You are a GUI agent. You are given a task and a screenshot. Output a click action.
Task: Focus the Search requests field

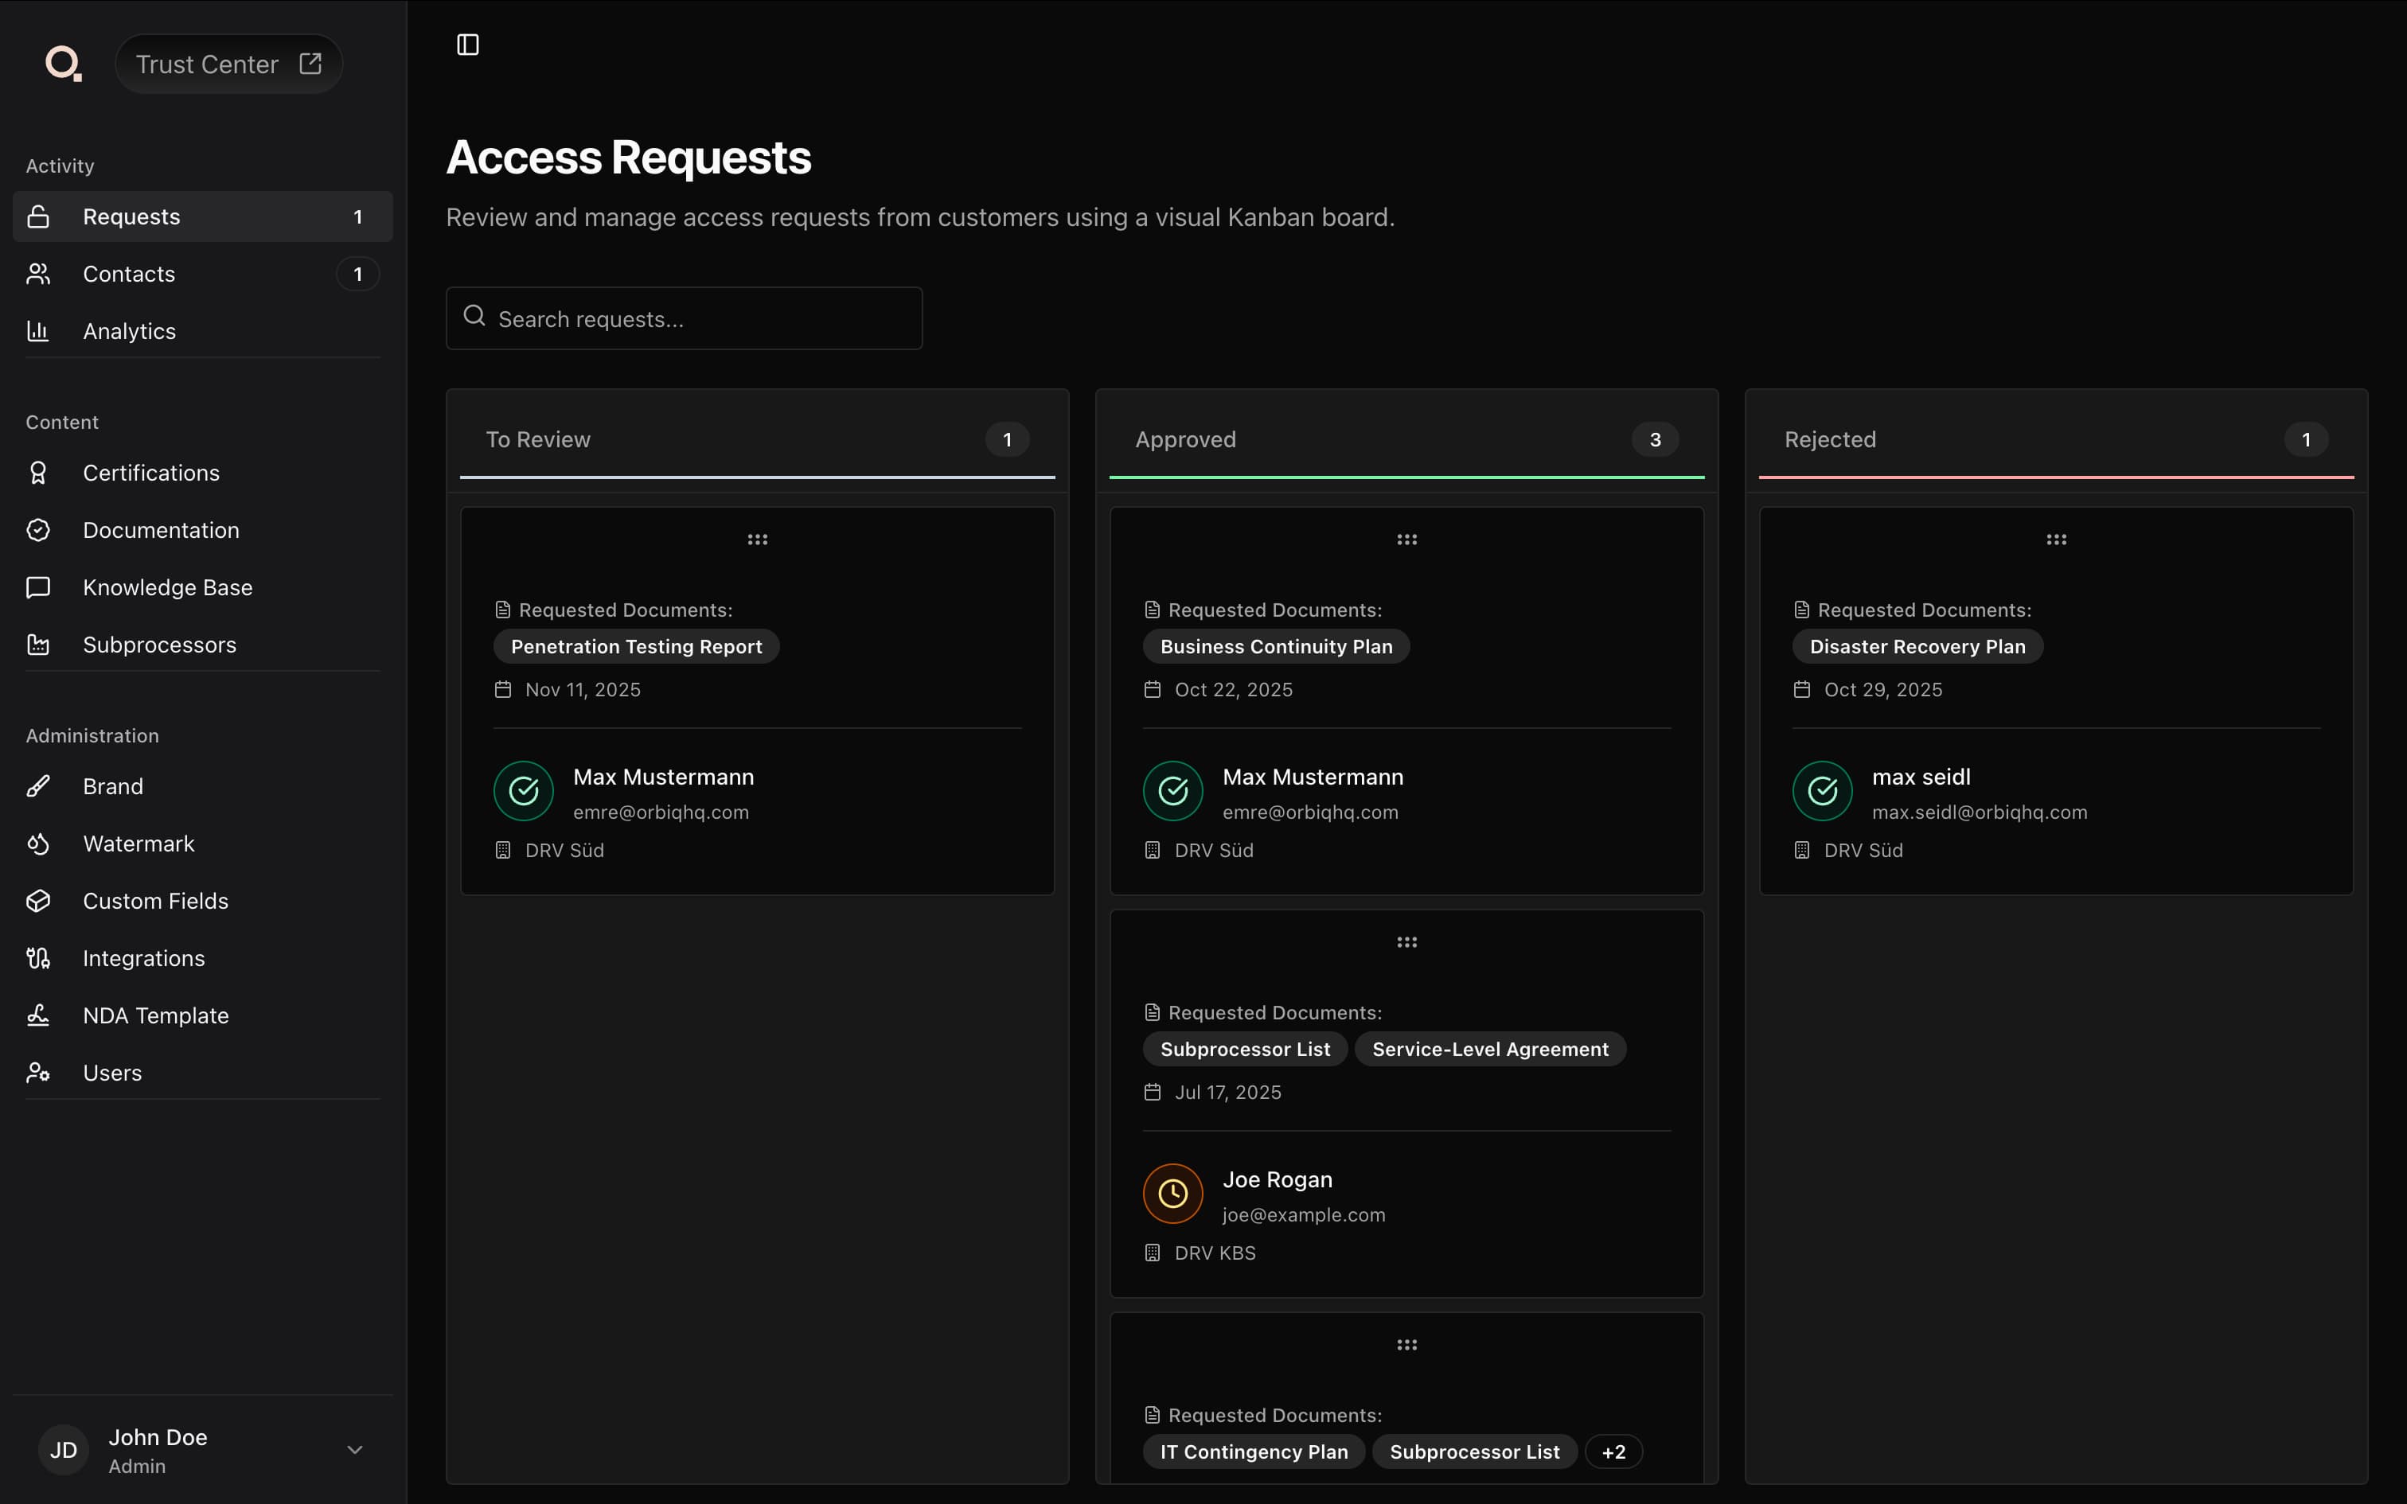click(x=685, y=319)
